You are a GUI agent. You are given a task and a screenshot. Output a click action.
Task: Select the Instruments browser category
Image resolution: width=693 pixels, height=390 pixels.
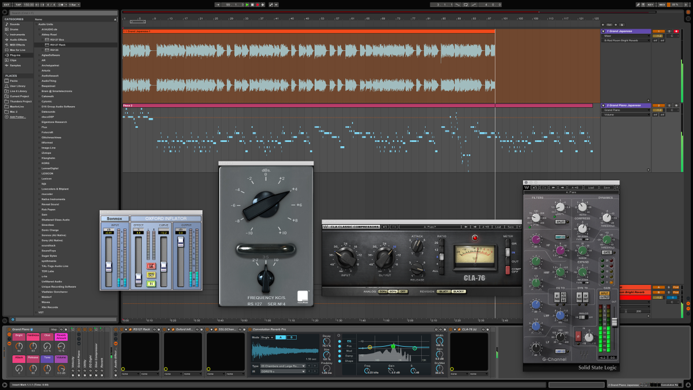click(x=17, y=35)
